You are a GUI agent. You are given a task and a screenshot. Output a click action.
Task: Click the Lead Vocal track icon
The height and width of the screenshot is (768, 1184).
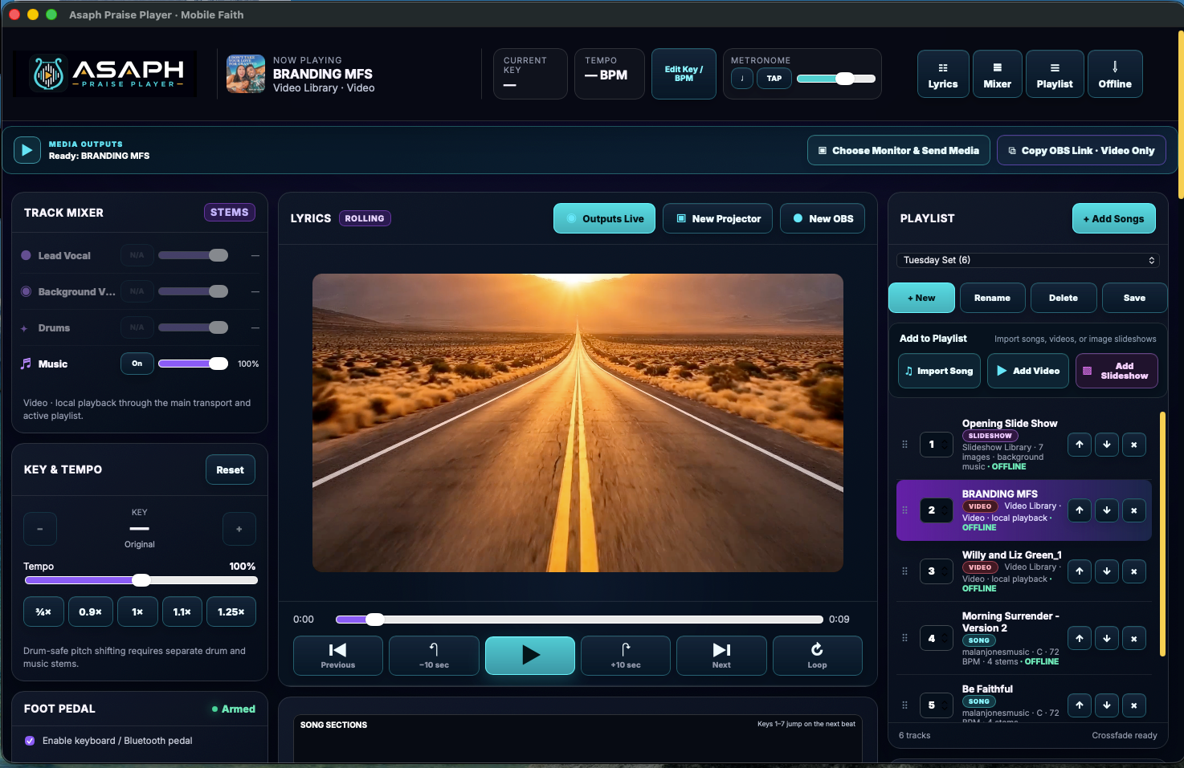pyautogui.click(x=27, y=255)
